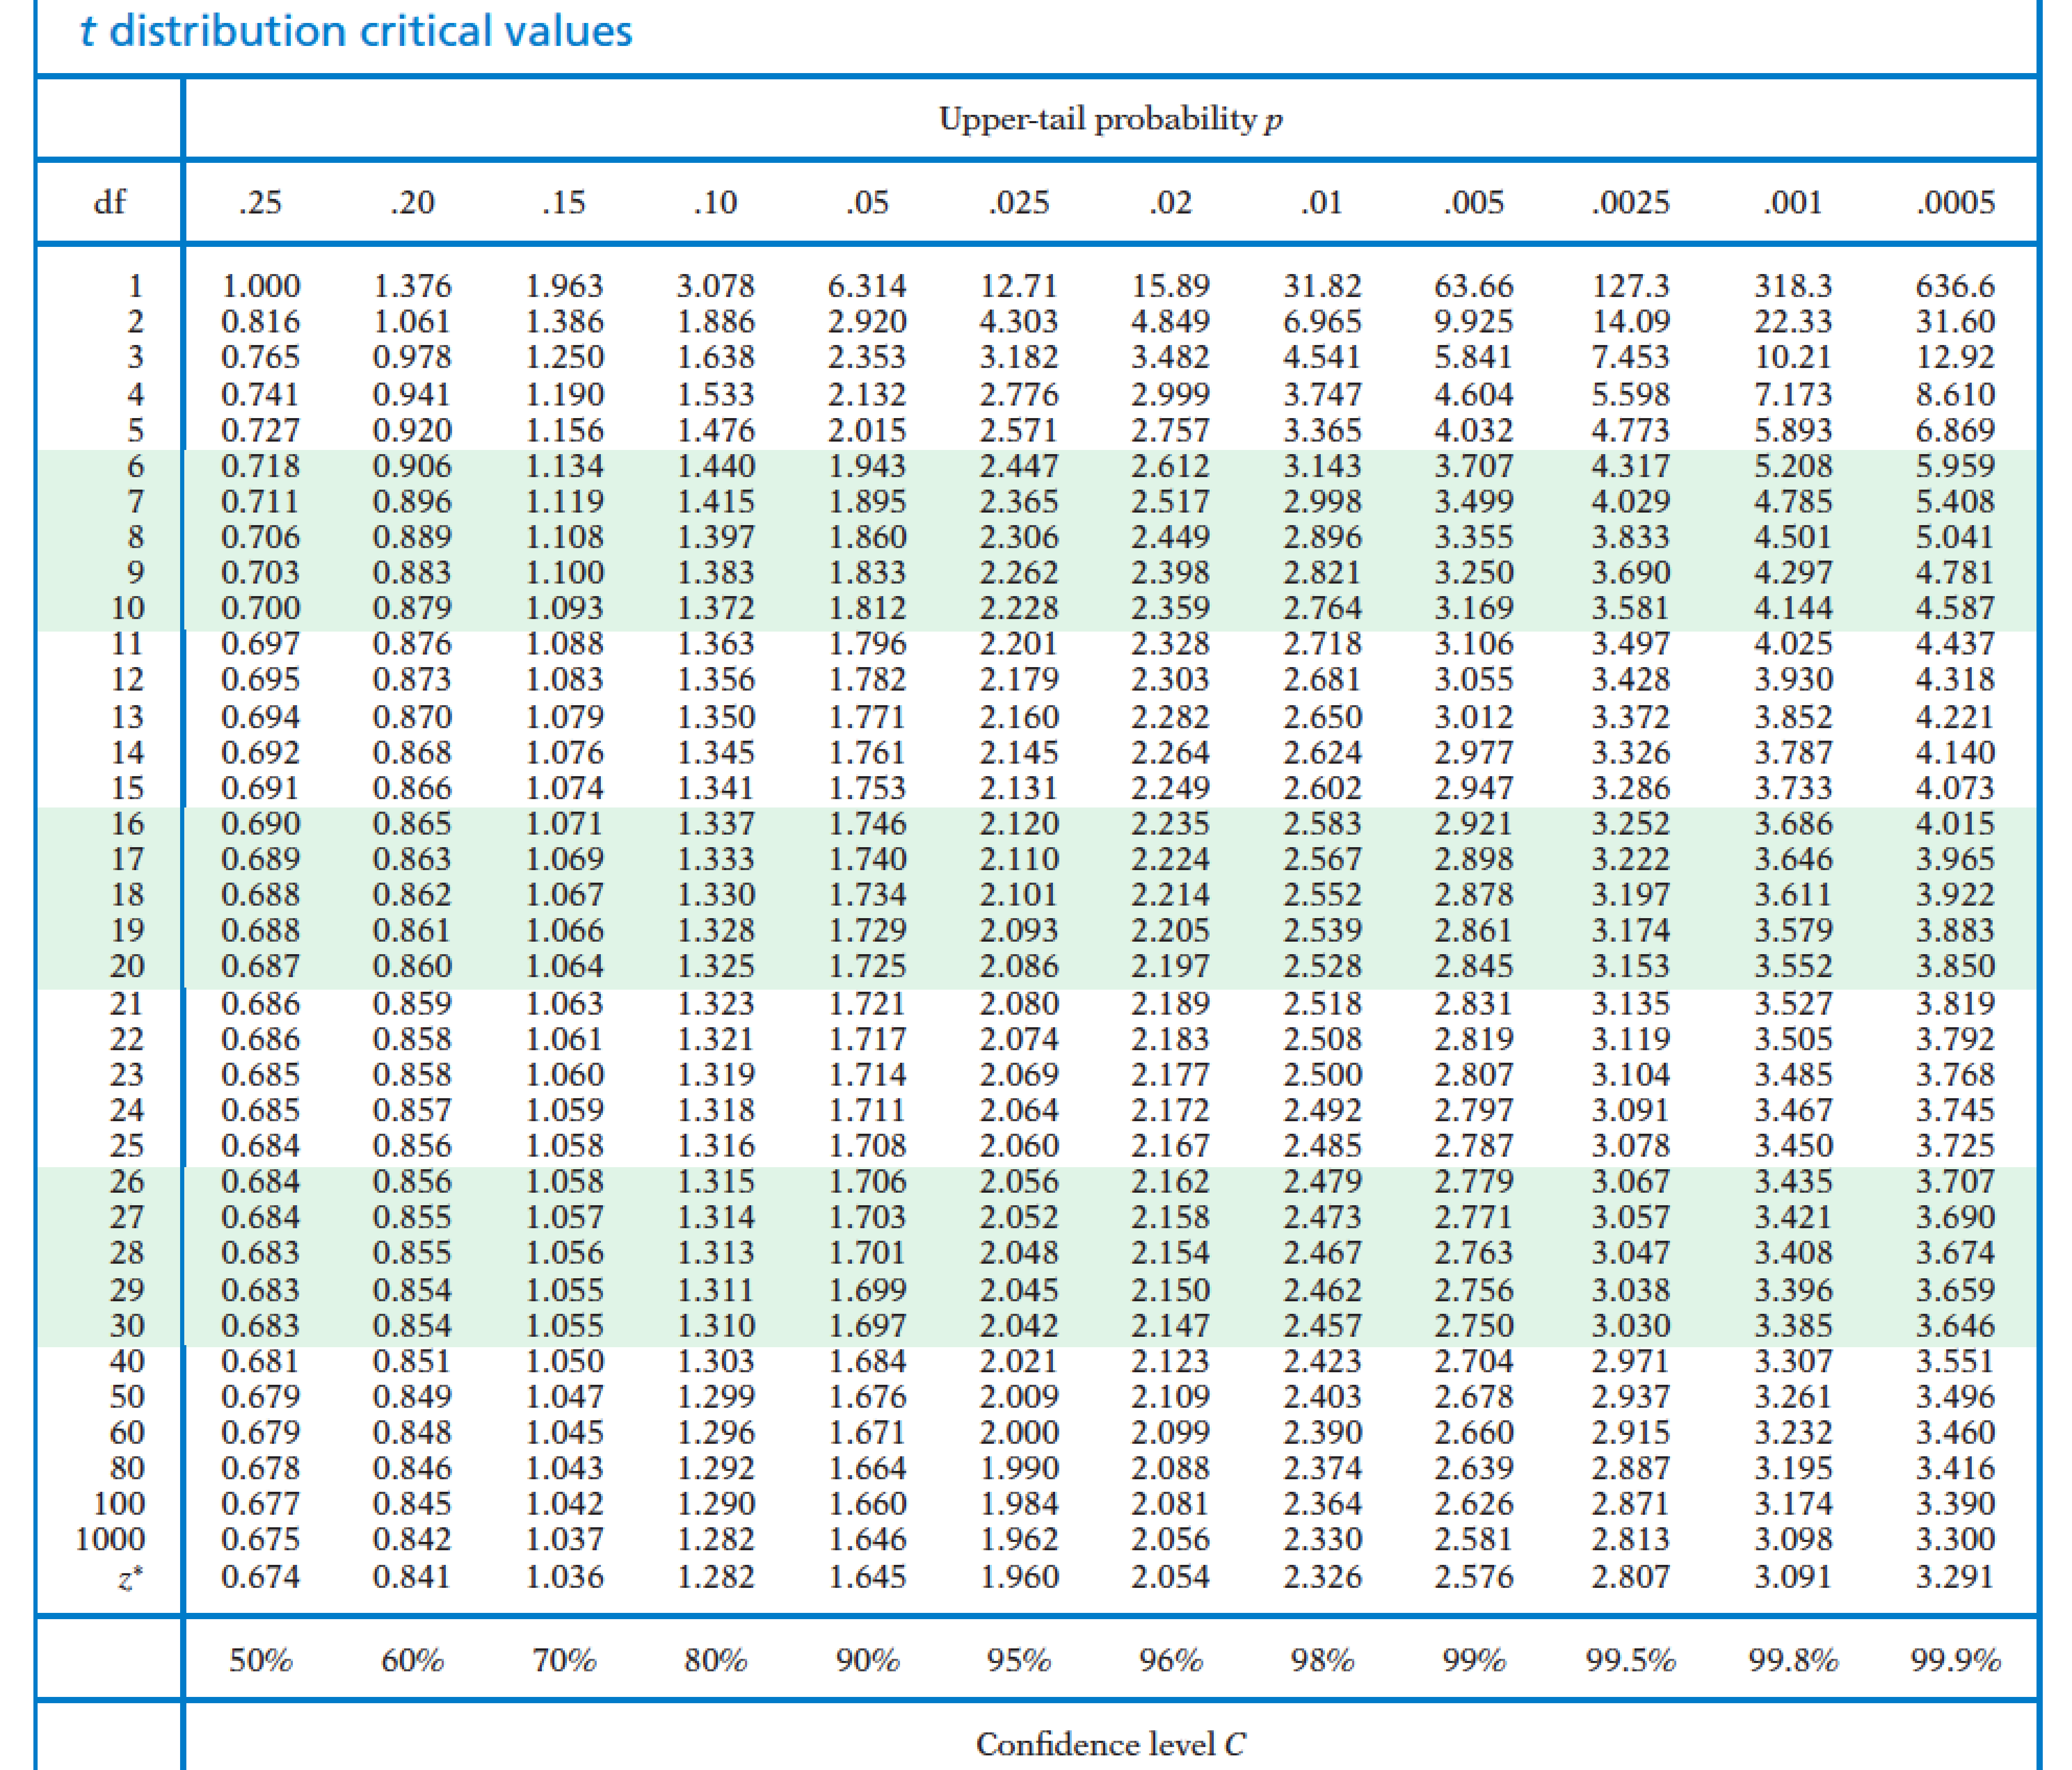This screenshot has height=1770, width=2072.
Task: Click the 50% confidence level label
Action: click(260, 1661)
